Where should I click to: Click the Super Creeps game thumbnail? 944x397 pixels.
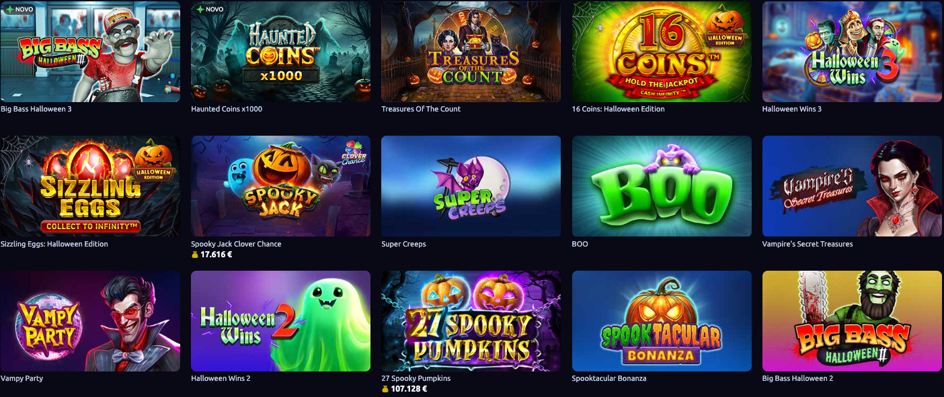point(471,186)
